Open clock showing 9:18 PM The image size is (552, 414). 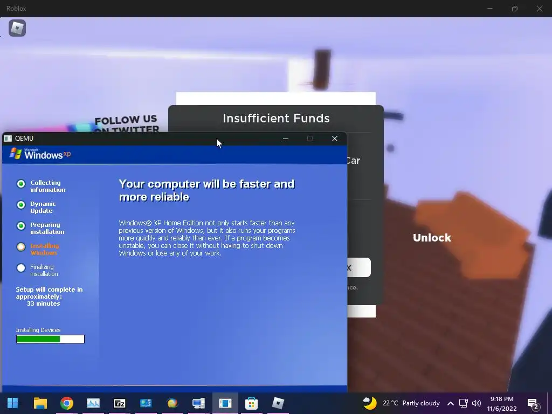[x=502, y=399]
